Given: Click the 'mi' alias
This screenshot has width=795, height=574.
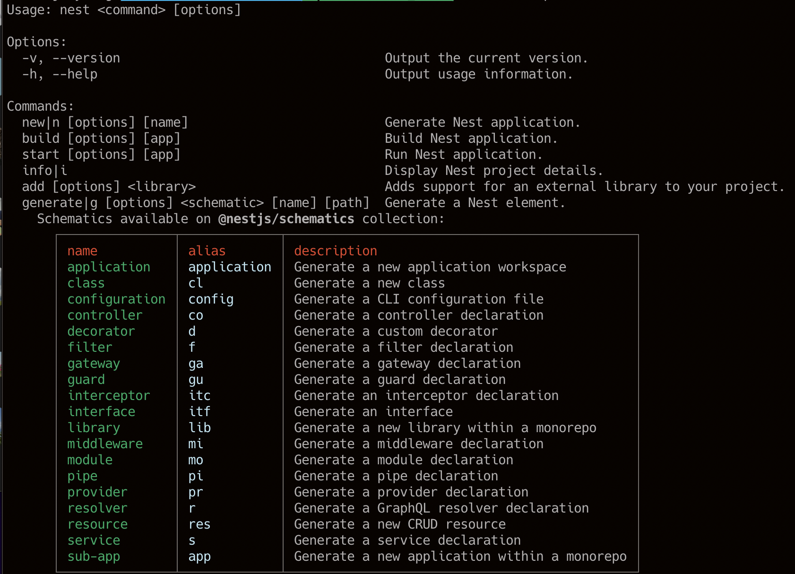Looking at the screenshot, I should pyautogui.click(x=196, y=444).
